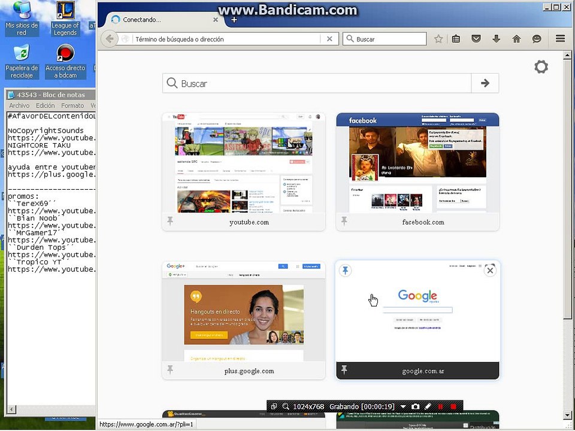The width and height of the screenshot is (575, 431).
Task: Click the address bar field
Action: point(228,39)
